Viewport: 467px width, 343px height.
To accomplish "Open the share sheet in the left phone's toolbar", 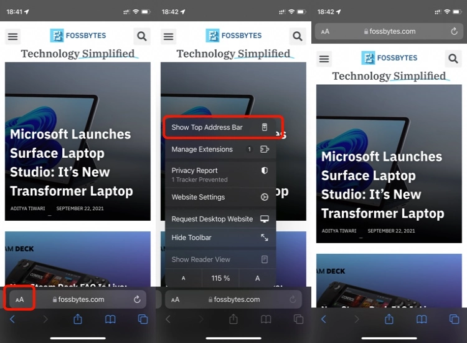I will (x=78, y=319).
